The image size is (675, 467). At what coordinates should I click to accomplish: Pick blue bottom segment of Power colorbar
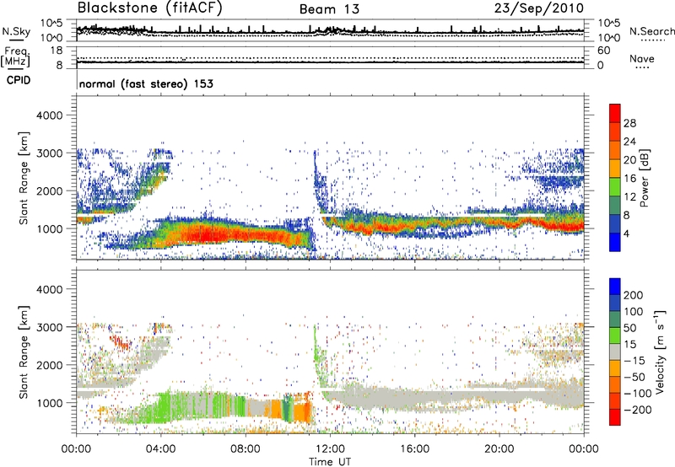click(x=615, y=243)
